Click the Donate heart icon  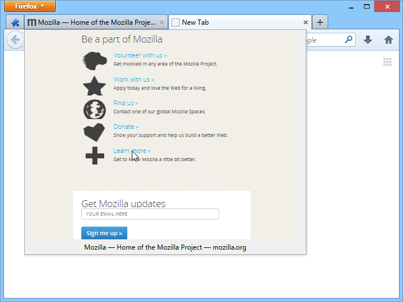(94, 132)
